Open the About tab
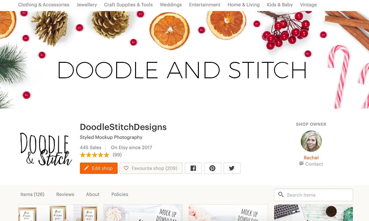The width and height of the screenshot is (369, 221). click(x=93, y=194)
